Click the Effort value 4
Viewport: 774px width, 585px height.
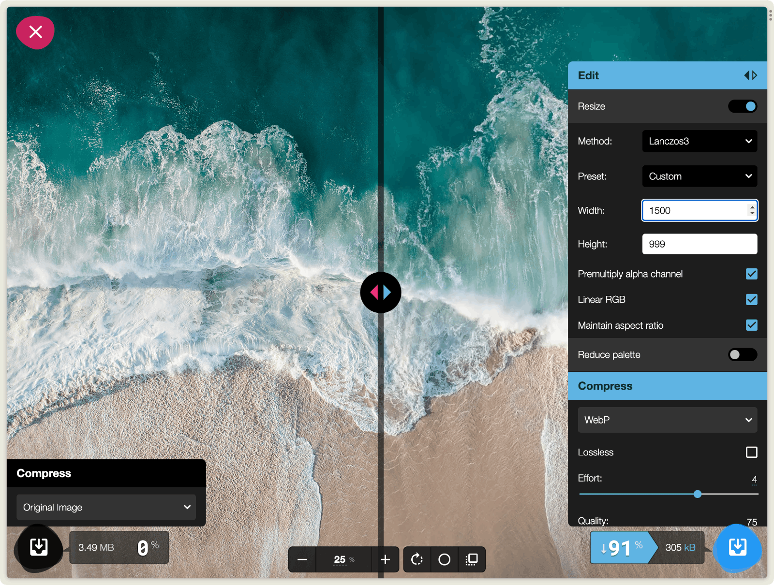754,480
